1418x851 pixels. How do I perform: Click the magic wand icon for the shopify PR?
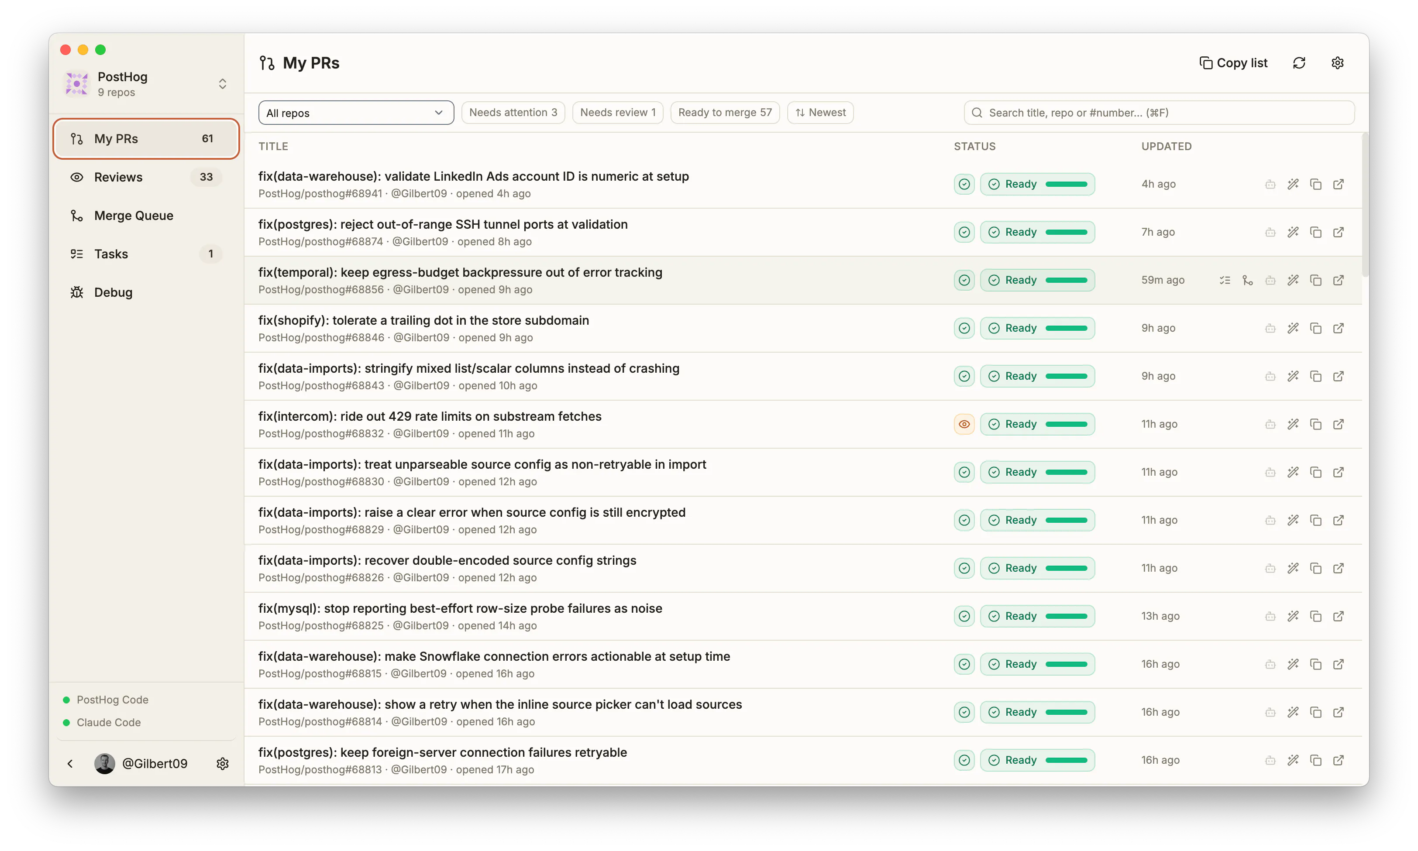[x=1293, y=328]
